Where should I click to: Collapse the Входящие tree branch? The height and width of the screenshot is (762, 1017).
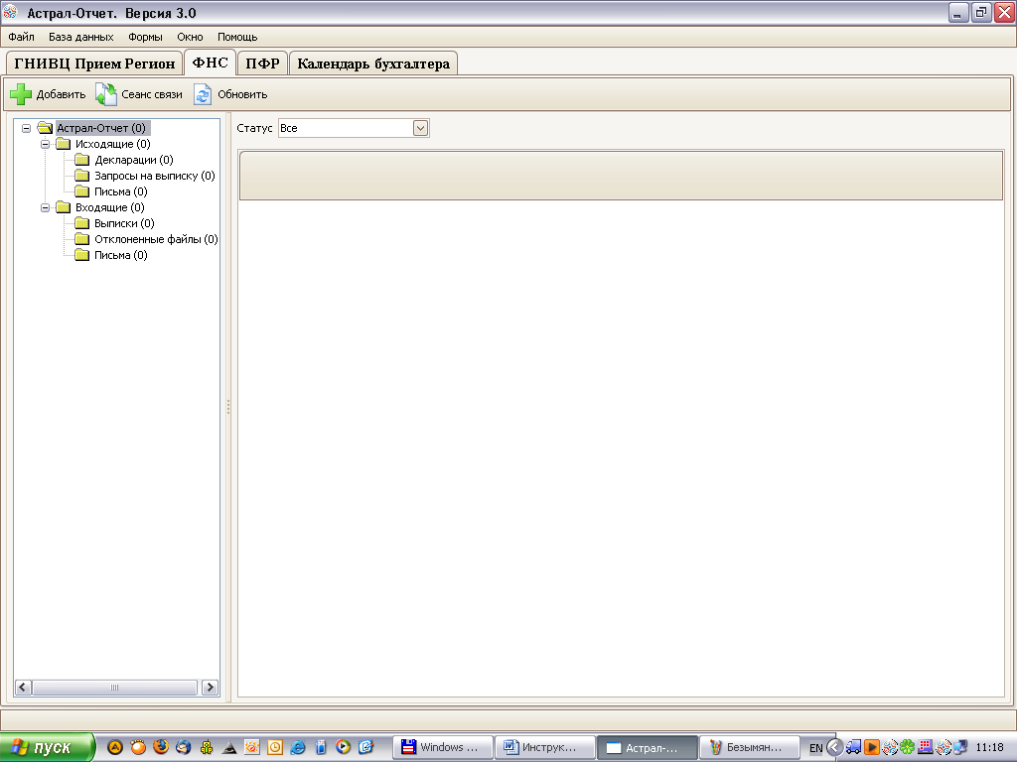pyautogui.click(x=46, y=207)
